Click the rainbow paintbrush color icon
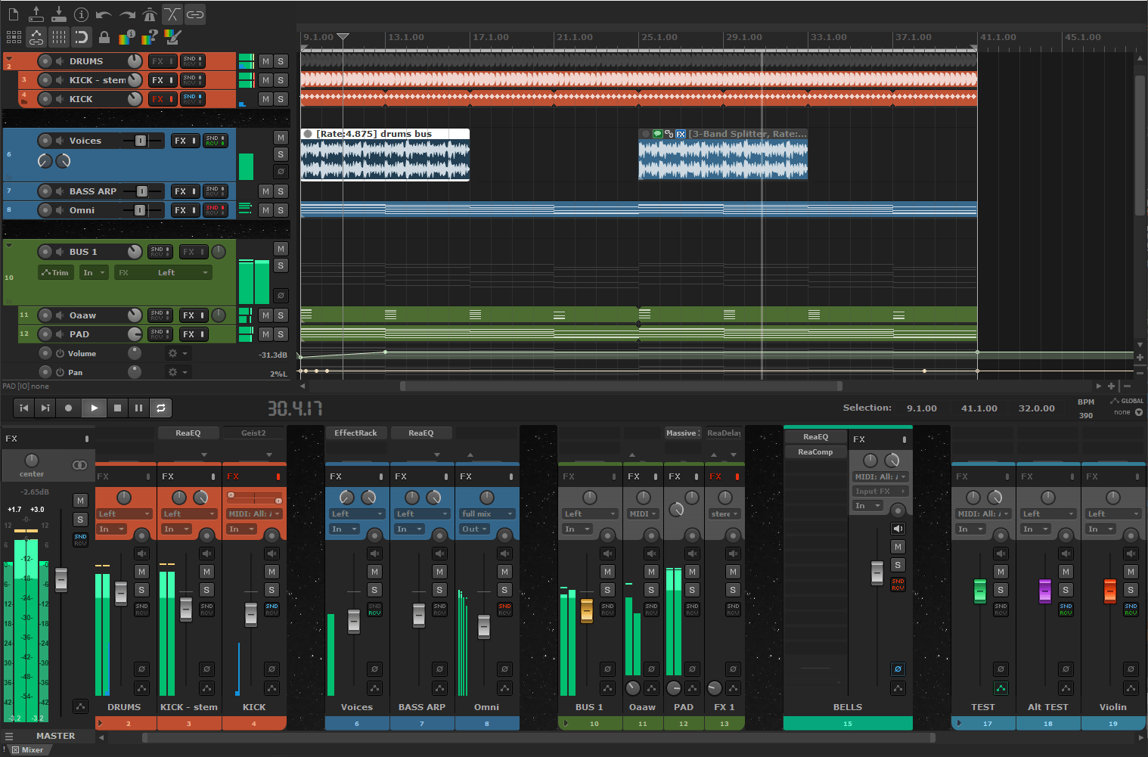The width and height of the screenshot is (1148, 757). tap(172, 36)
